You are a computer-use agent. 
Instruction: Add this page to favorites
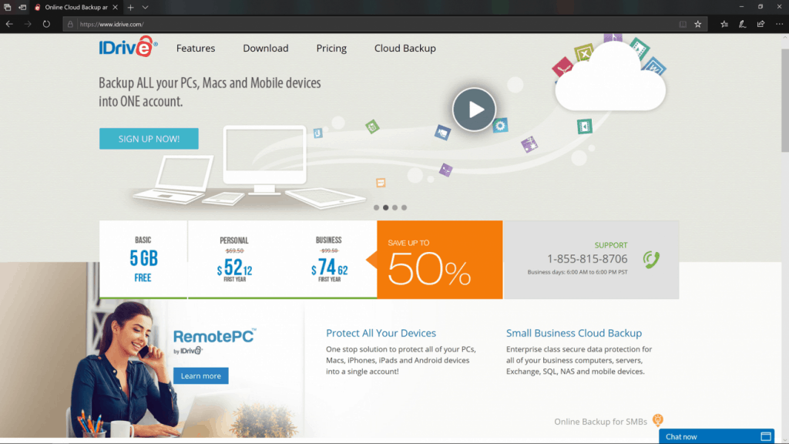(x=698, y=24)
